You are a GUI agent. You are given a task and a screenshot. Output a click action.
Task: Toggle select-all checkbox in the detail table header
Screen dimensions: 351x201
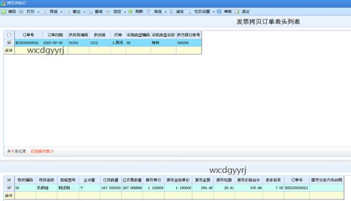coord(9,180)
